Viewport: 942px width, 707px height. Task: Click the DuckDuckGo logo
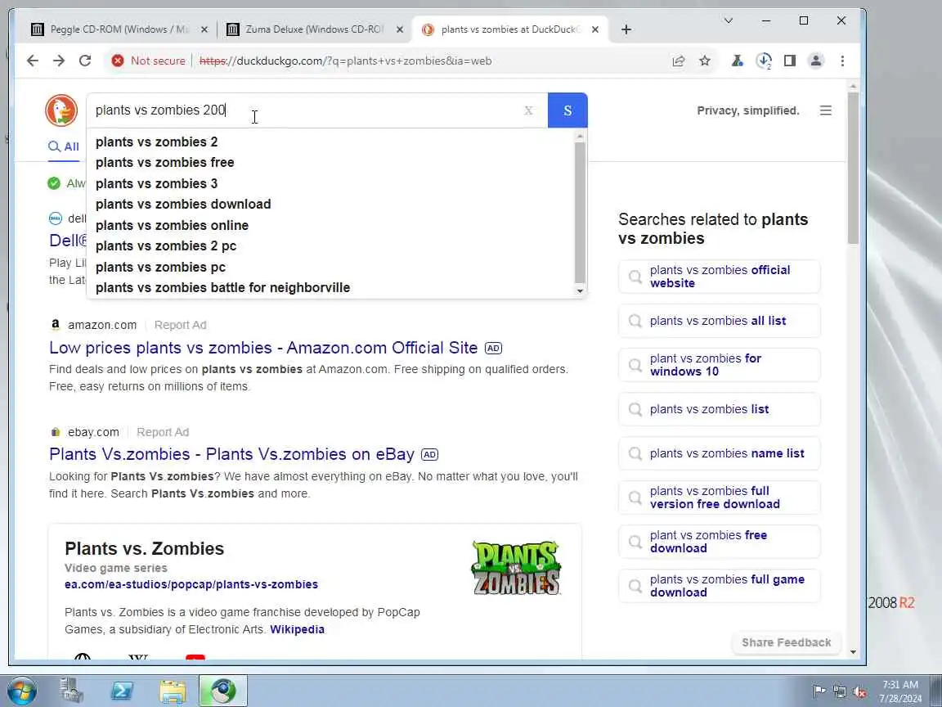61,110
